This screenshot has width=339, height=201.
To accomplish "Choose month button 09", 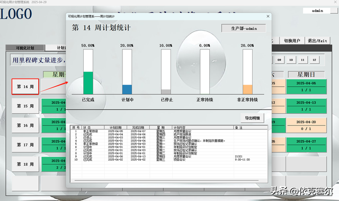I will point(279,60).
